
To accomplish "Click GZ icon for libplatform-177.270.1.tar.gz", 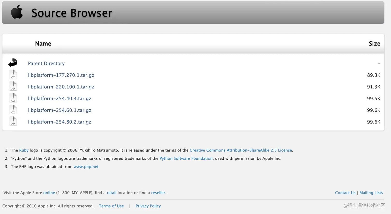I will pos(13,74).
